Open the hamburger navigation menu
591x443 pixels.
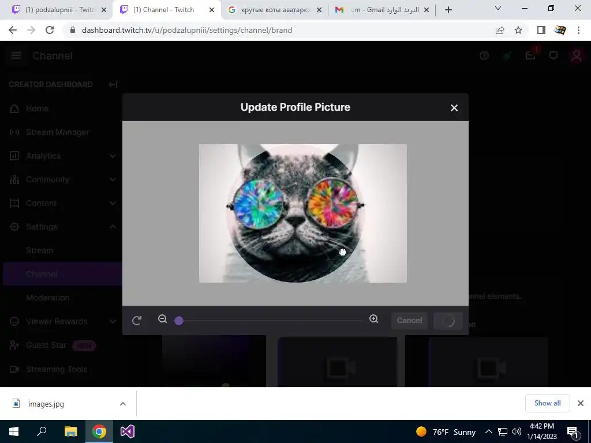(16, 56)
